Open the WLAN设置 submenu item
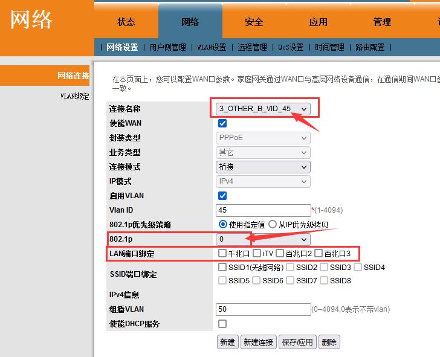The image size is (440, 357). click(212, 47)
